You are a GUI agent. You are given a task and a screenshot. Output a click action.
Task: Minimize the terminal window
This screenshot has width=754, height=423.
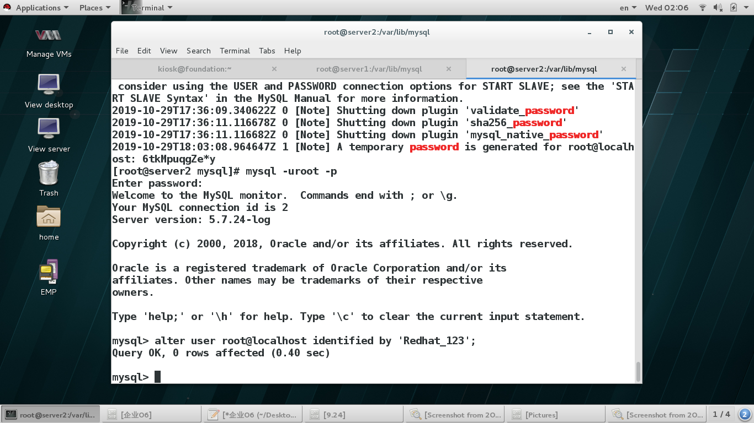tap(590, 32)
